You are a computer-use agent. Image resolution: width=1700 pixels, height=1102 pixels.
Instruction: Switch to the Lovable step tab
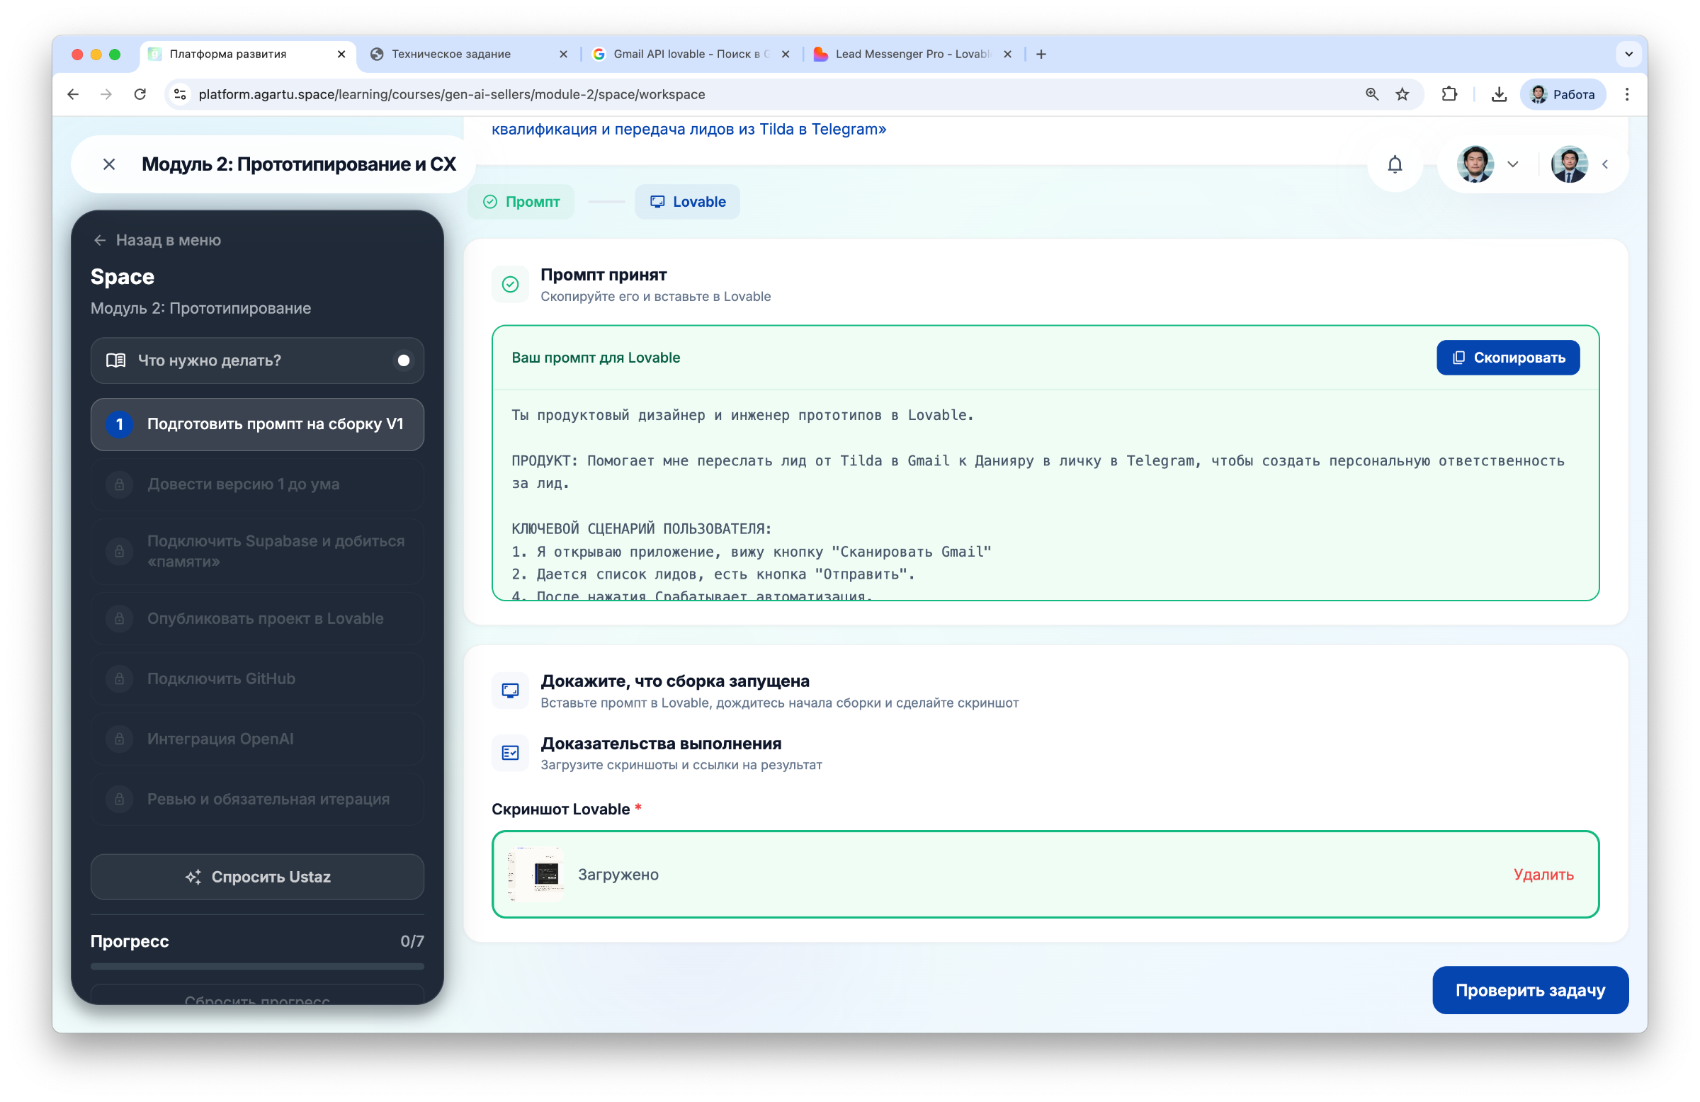(687, 202)
